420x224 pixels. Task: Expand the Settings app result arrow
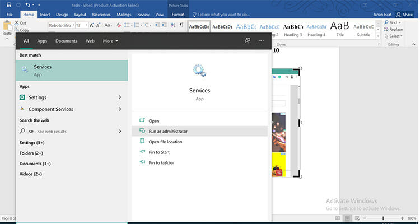tap(120, 97)
